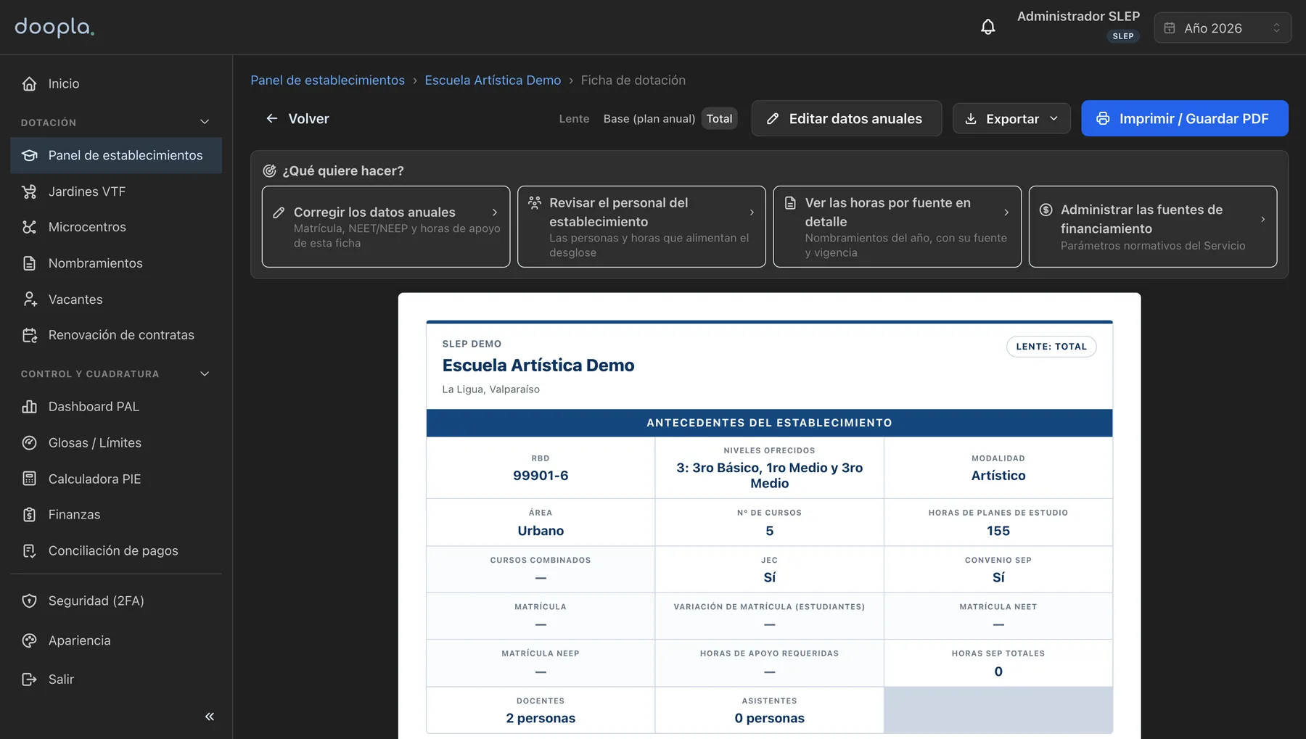Click the Finanzas money icon
The image size is (1306, 739).
pyautogui.click(x=29, y=514)
